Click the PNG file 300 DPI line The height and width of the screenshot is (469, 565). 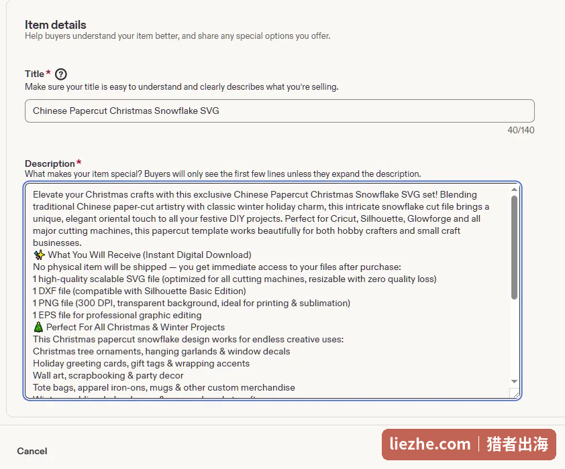[191, 304]
